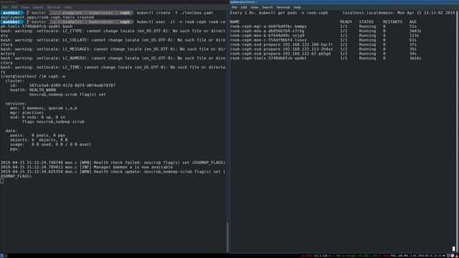Click 'mon: 3 daemons, quorum c,a,b' line
459x258 pixels.
(44, 108)
